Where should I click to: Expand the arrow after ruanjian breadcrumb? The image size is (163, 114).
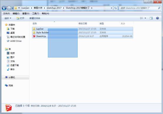31,8
